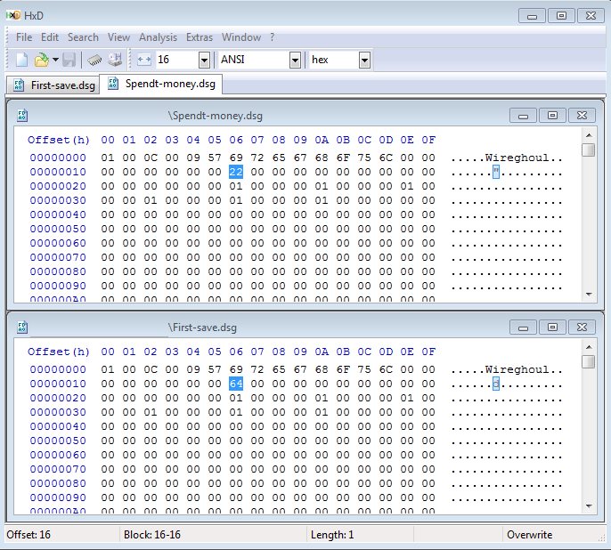Switch to the First-save.dsg tab
Image resolution: width=611 pixels, height=550 pixels.
pyautogui.click(x=53, y=85)
